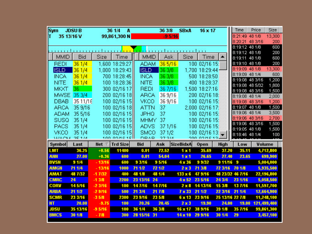Click Price header in time and sales
Image resolution: width=312 pixels, height=234 pixels.
(256, 30)
